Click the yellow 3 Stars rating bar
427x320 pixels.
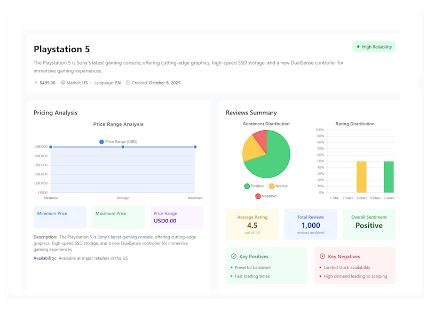(361, 177)
